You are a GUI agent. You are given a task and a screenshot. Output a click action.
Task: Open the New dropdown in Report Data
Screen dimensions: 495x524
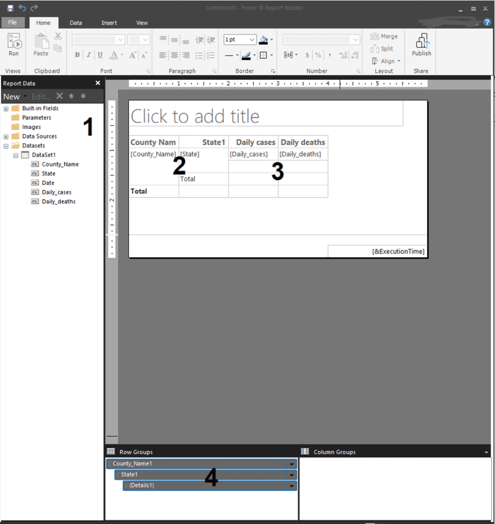click(x=14, y=97)
